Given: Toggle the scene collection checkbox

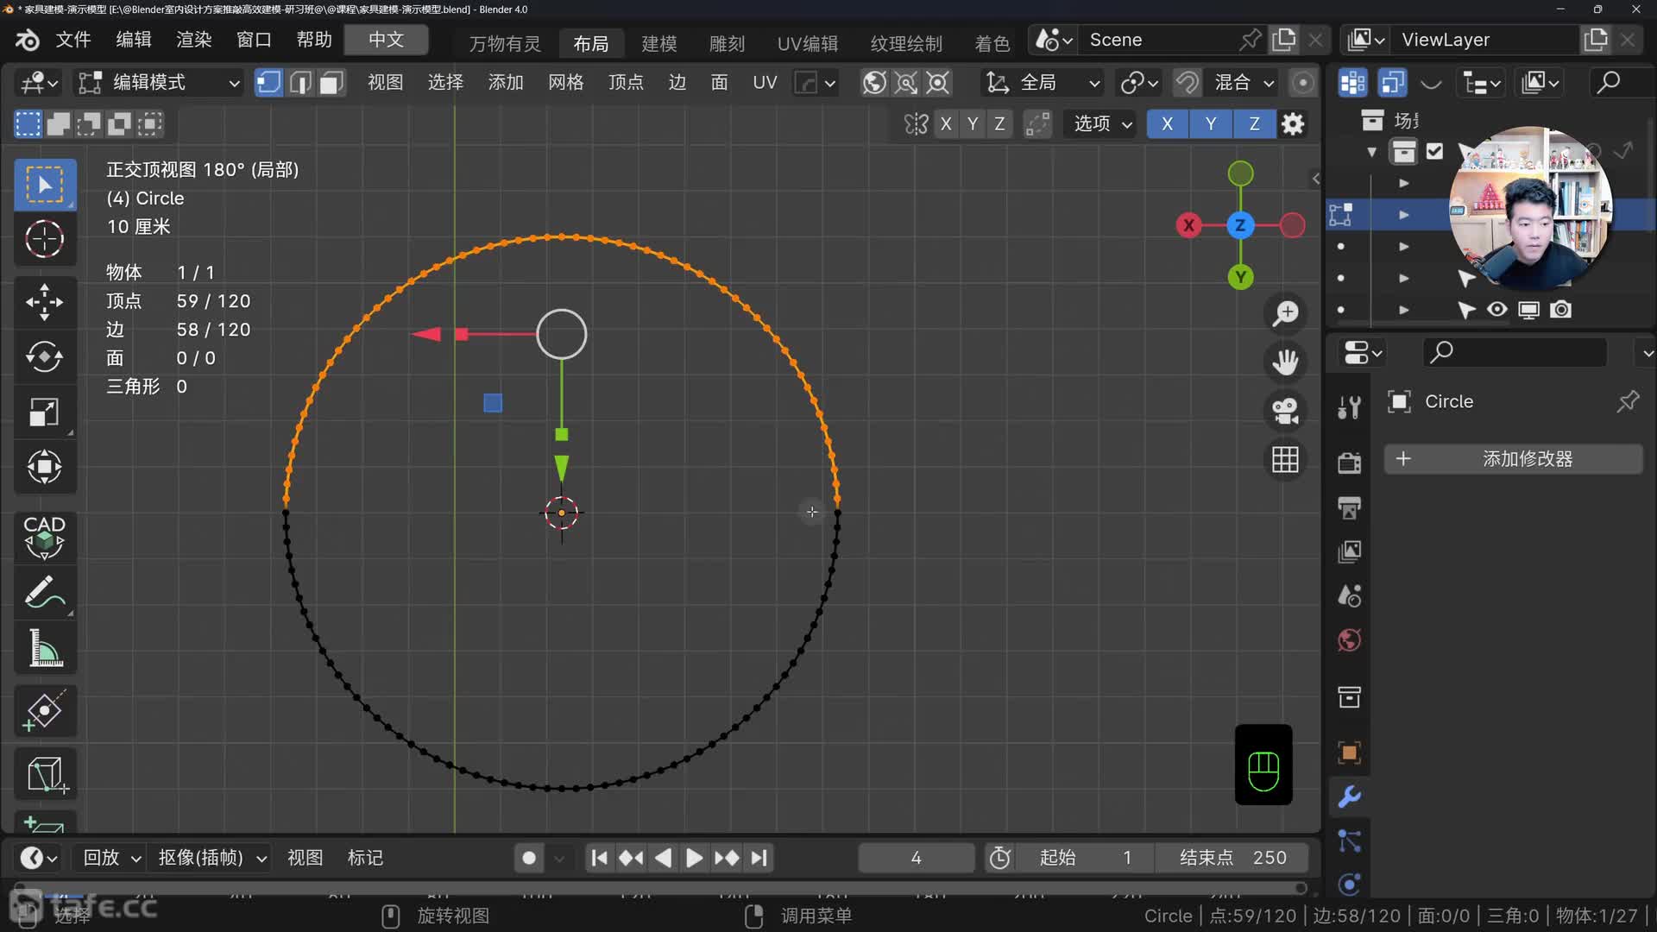Looking at the screenshot, I should (x=1434, y=152).
